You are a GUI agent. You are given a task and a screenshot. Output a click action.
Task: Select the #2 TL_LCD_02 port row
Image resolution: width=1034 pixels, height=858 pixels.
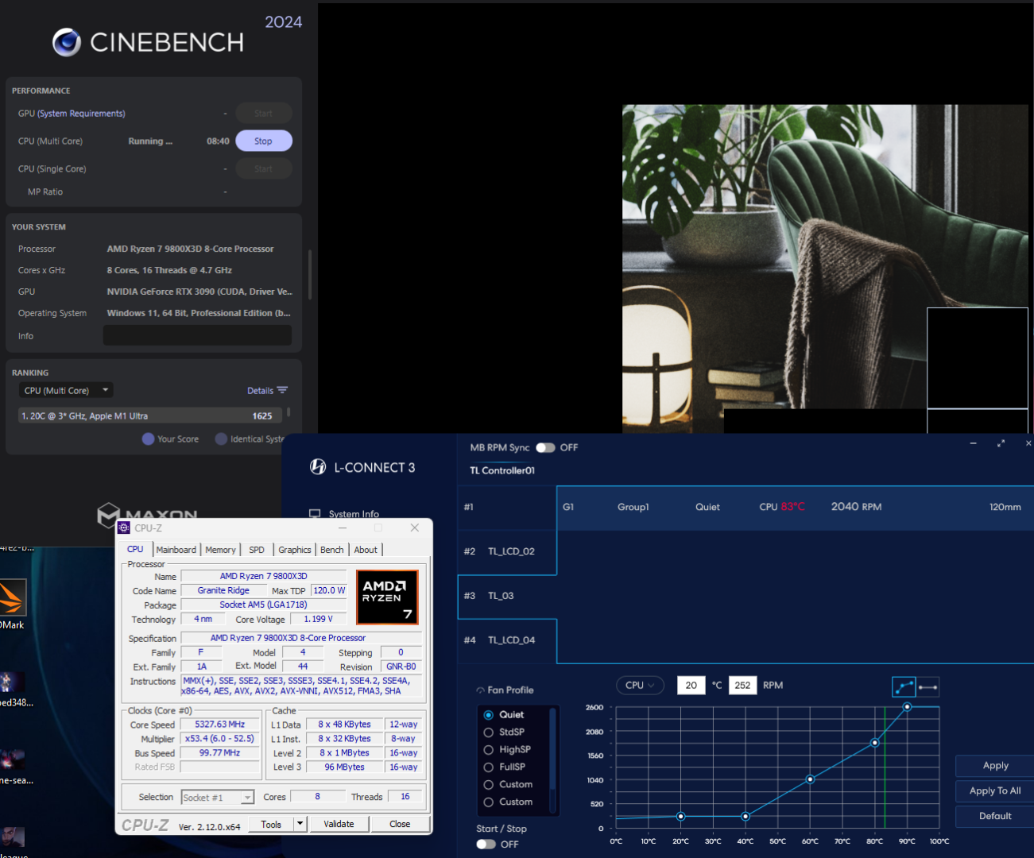pyautogui.click(x=507, y=551)
